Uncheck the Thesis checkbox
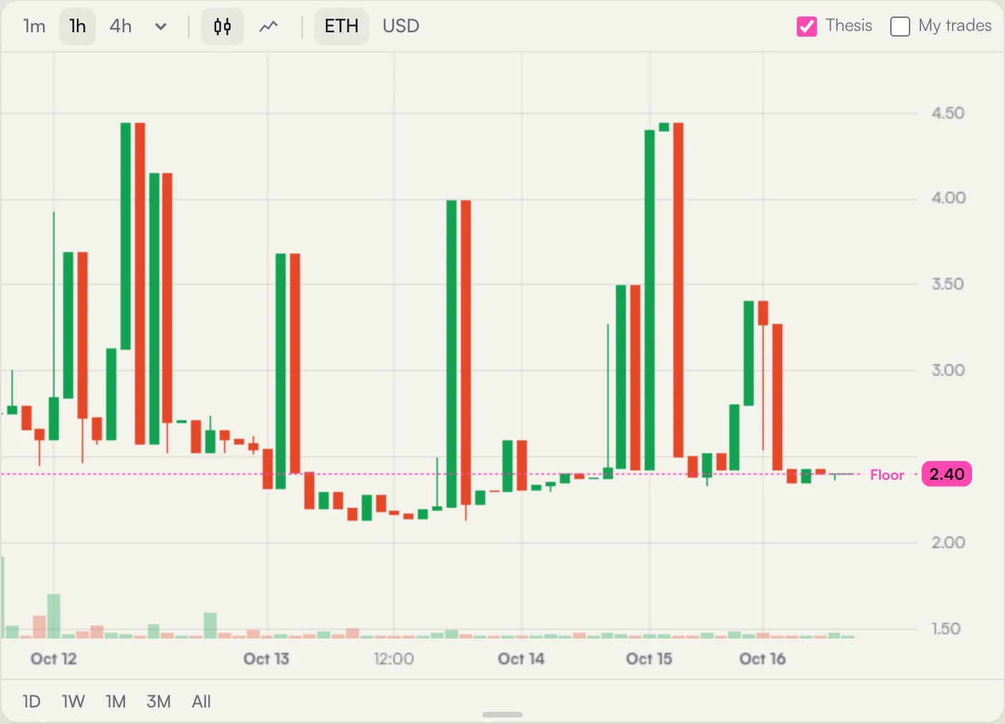Viewport: 1005px width, 724px height. (x=807, y=27)
